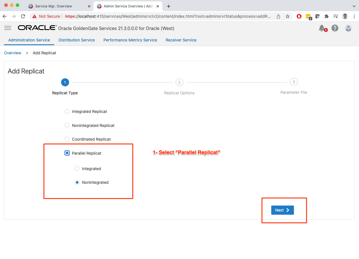Select the Nonintegrated Replicat radio option

coord(67,125)
